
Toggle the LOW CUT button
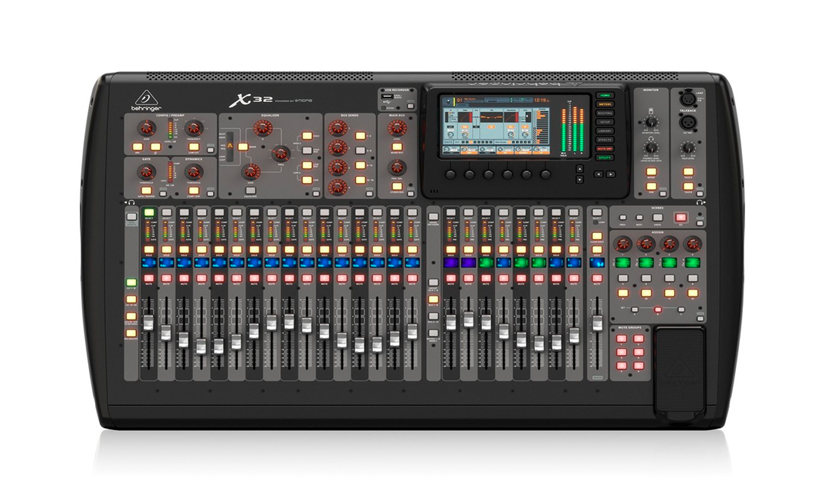(x=193, y=147)
